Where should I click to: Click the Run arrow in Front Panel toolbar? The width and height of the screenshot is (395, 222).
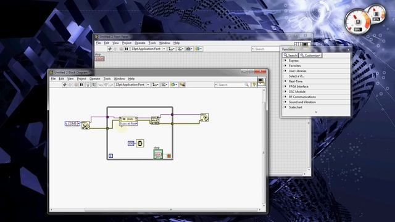coord(110,49)
